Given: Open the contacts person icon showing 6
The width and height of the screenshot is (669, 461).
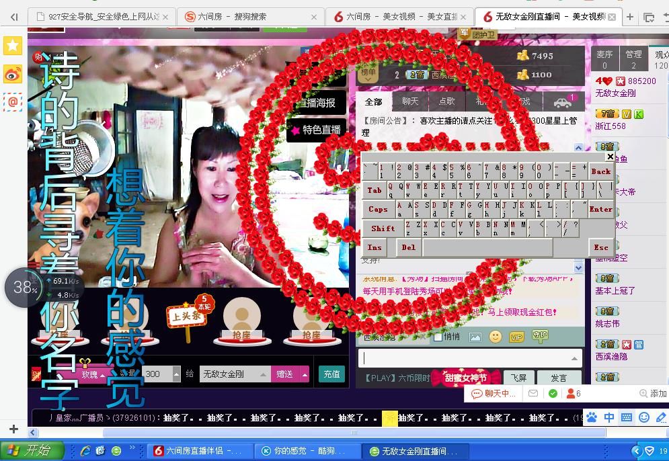Looking at the screenshot, I should [574, 393].
